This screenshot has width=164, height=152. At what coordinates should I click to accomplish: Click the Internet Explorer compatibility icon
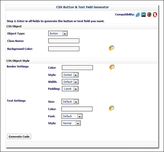tap(138, 15)
